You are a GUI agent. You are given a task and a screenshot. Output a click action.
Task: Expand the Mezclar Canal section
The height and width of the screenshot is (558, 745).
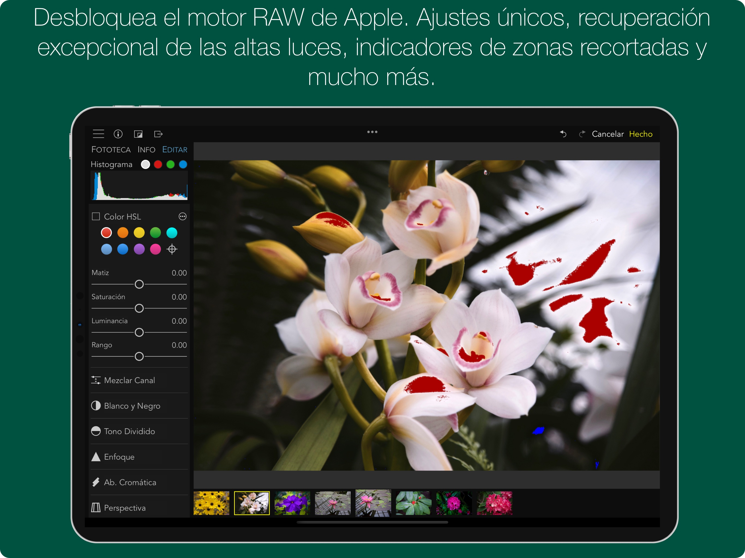click(x=130, y=380)
